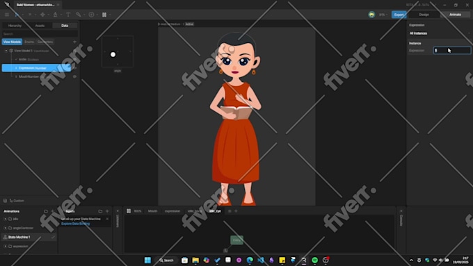Select the Expression Number row

tap(36, 68)
